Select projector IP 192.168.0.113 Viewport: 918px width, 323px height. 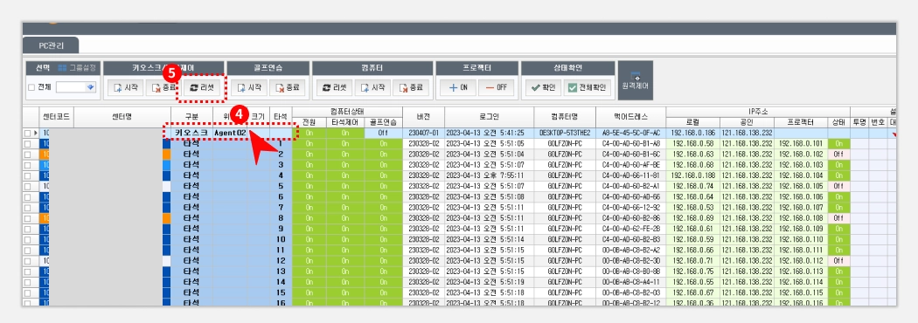pos(800,271)
